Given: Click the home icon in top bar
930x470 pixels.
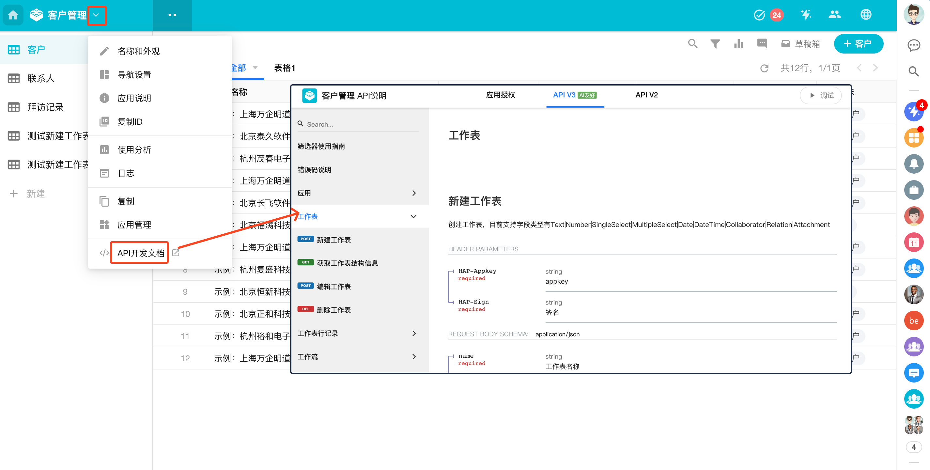Looking at the screenshot, I should (13, 15).
